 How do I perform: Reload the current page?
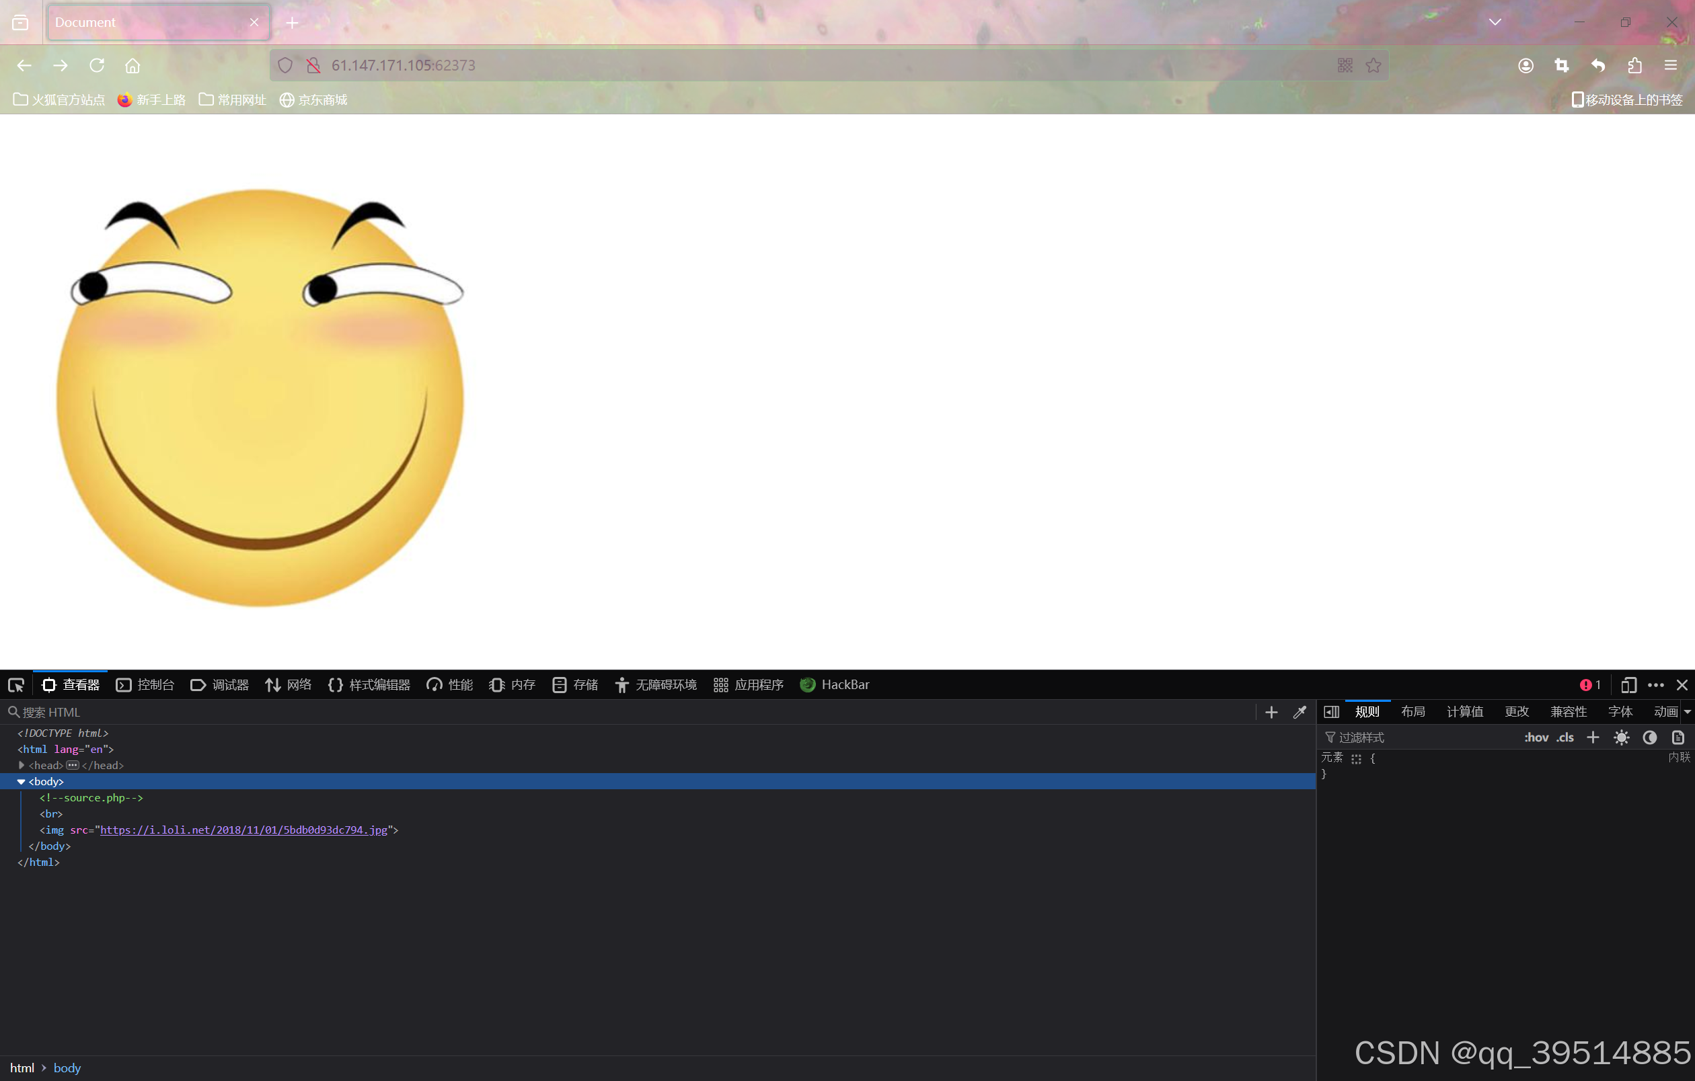97,65
